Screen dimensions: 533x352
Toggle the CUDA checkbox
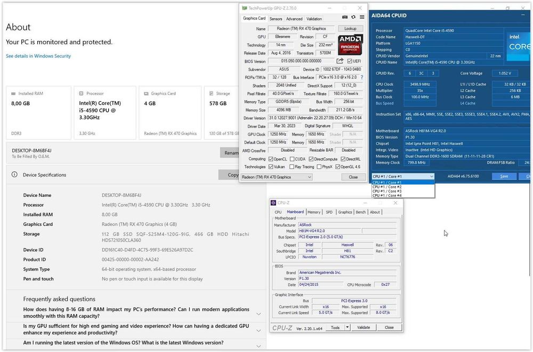click(292, 159)
